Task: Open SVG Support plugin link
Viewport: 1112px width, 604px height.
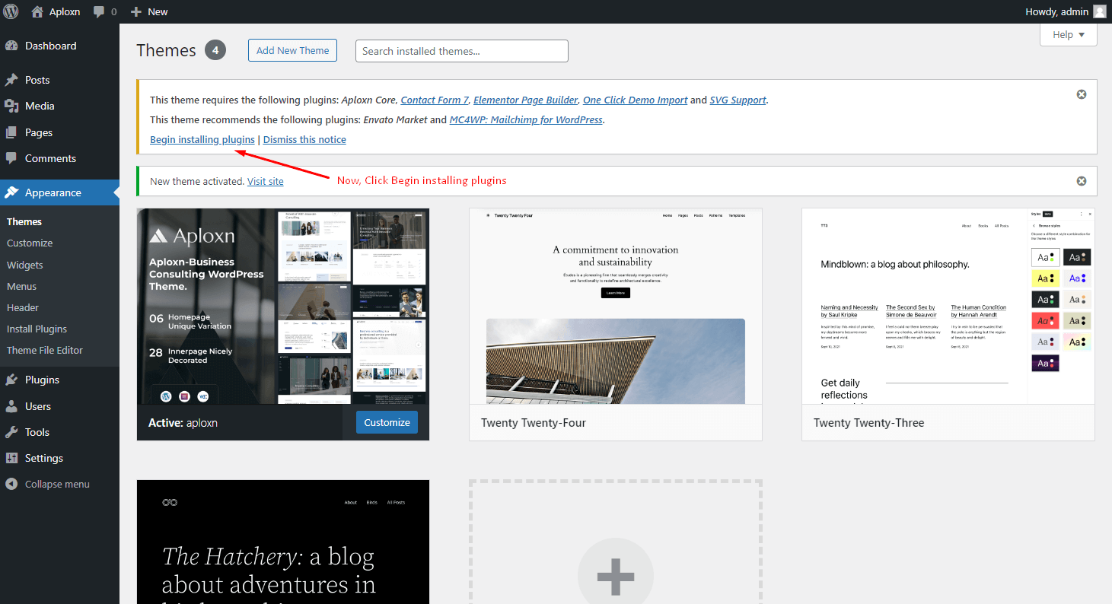Action: (738, 100)
